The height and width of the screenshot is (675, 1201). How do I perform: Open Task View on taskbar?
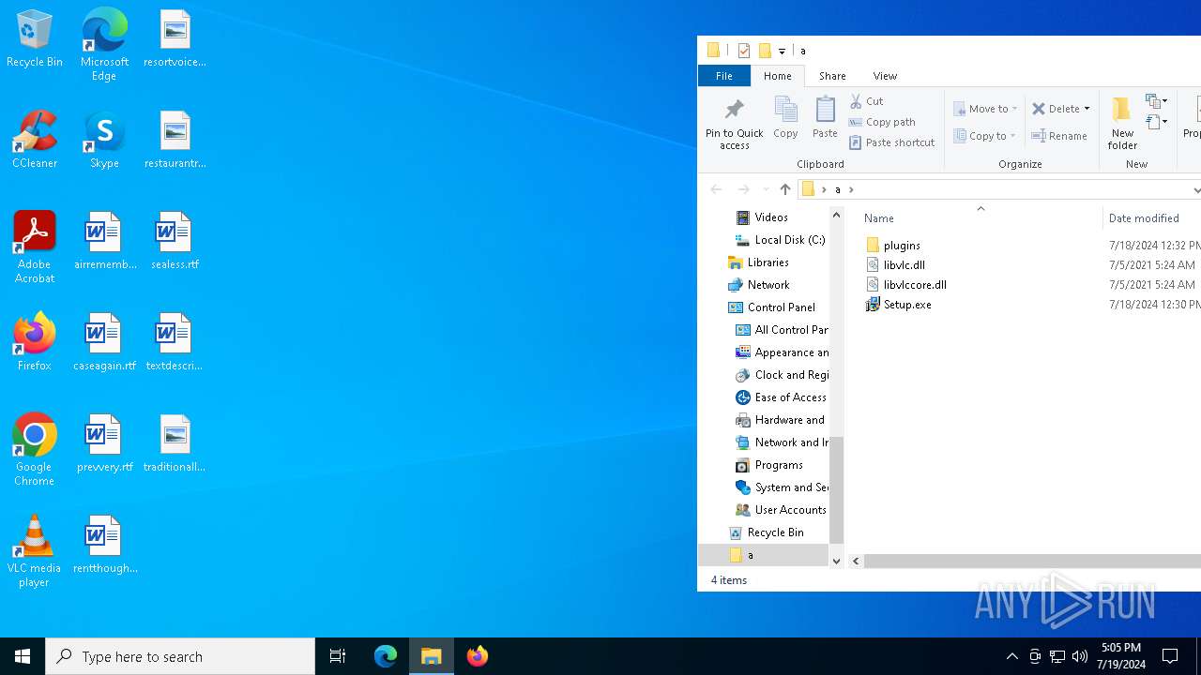[x=338, y=656]
